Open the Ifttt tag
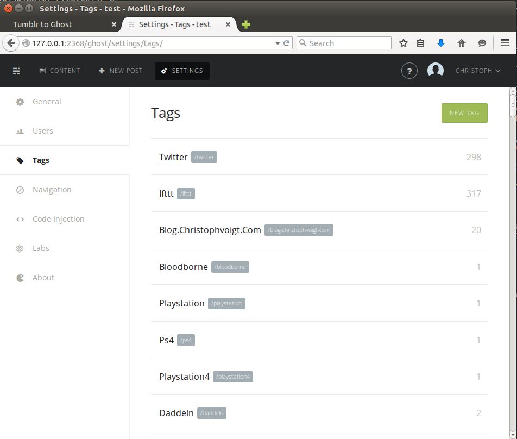The width and height of the screenshot is (517, 439). point(166,193)
